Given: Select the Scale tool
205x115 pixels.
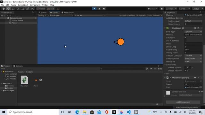Looking at the screenshot, I should tap(18, 9).
